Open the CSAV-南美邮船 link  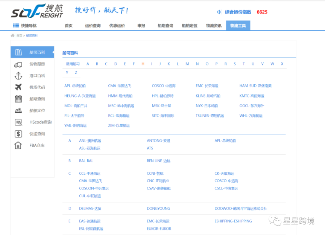pyautogui.click(x=159, y=188)
